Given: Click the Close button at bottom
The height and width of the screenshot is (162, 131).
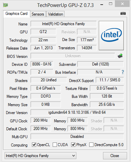Looking at the screenshot, I should pyautogui.click(x=115, y=156).
